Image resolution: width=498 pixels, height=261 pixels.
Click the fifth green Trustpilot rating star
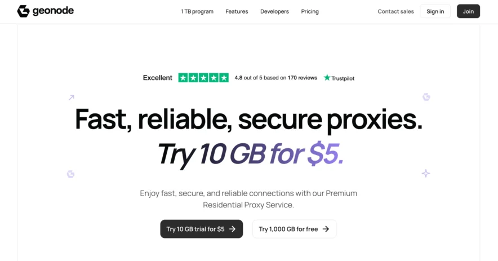pos(224,78)
